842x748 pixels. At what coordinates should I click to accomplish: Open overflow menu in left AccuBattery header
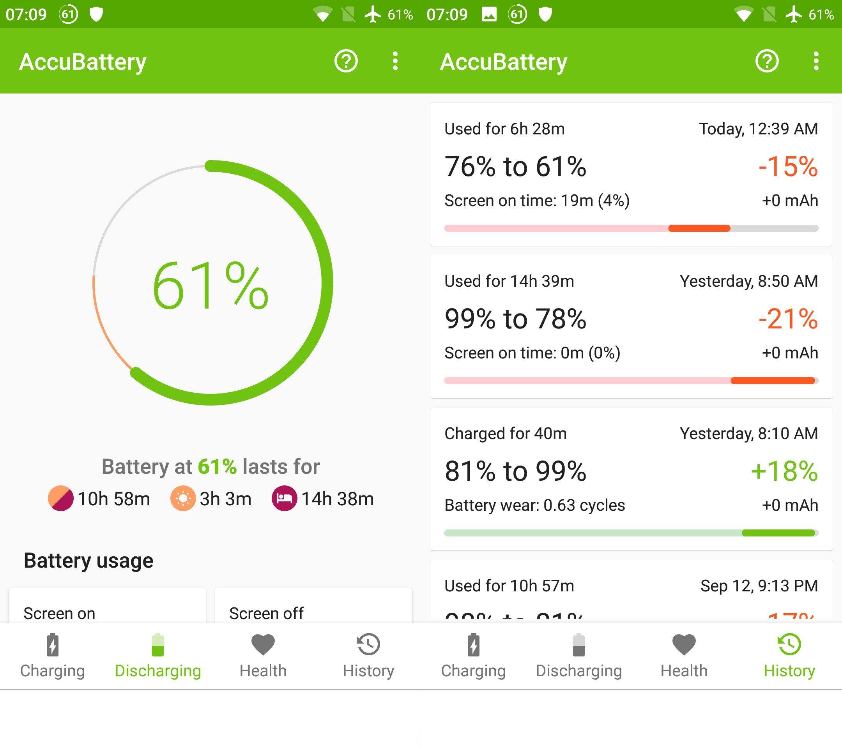coord(395,61)
